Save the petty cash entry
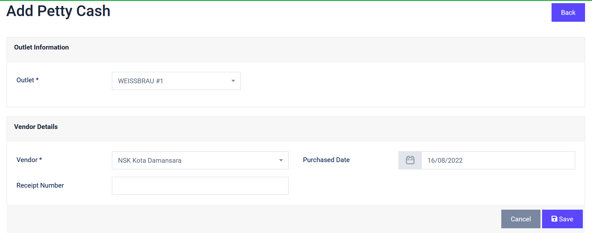Image resolution: width=592 pixels, height=233 pixels. (562, 219)
